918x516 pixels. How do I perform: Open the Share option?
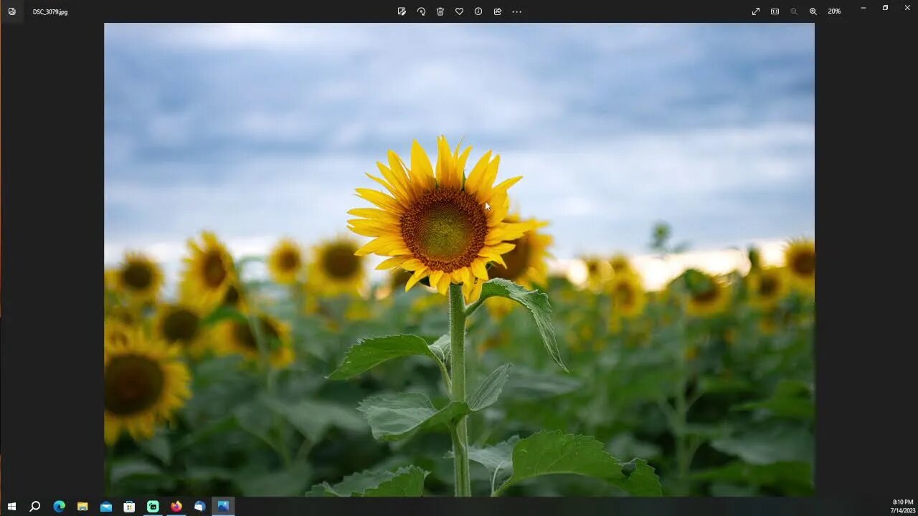(498, 11)
